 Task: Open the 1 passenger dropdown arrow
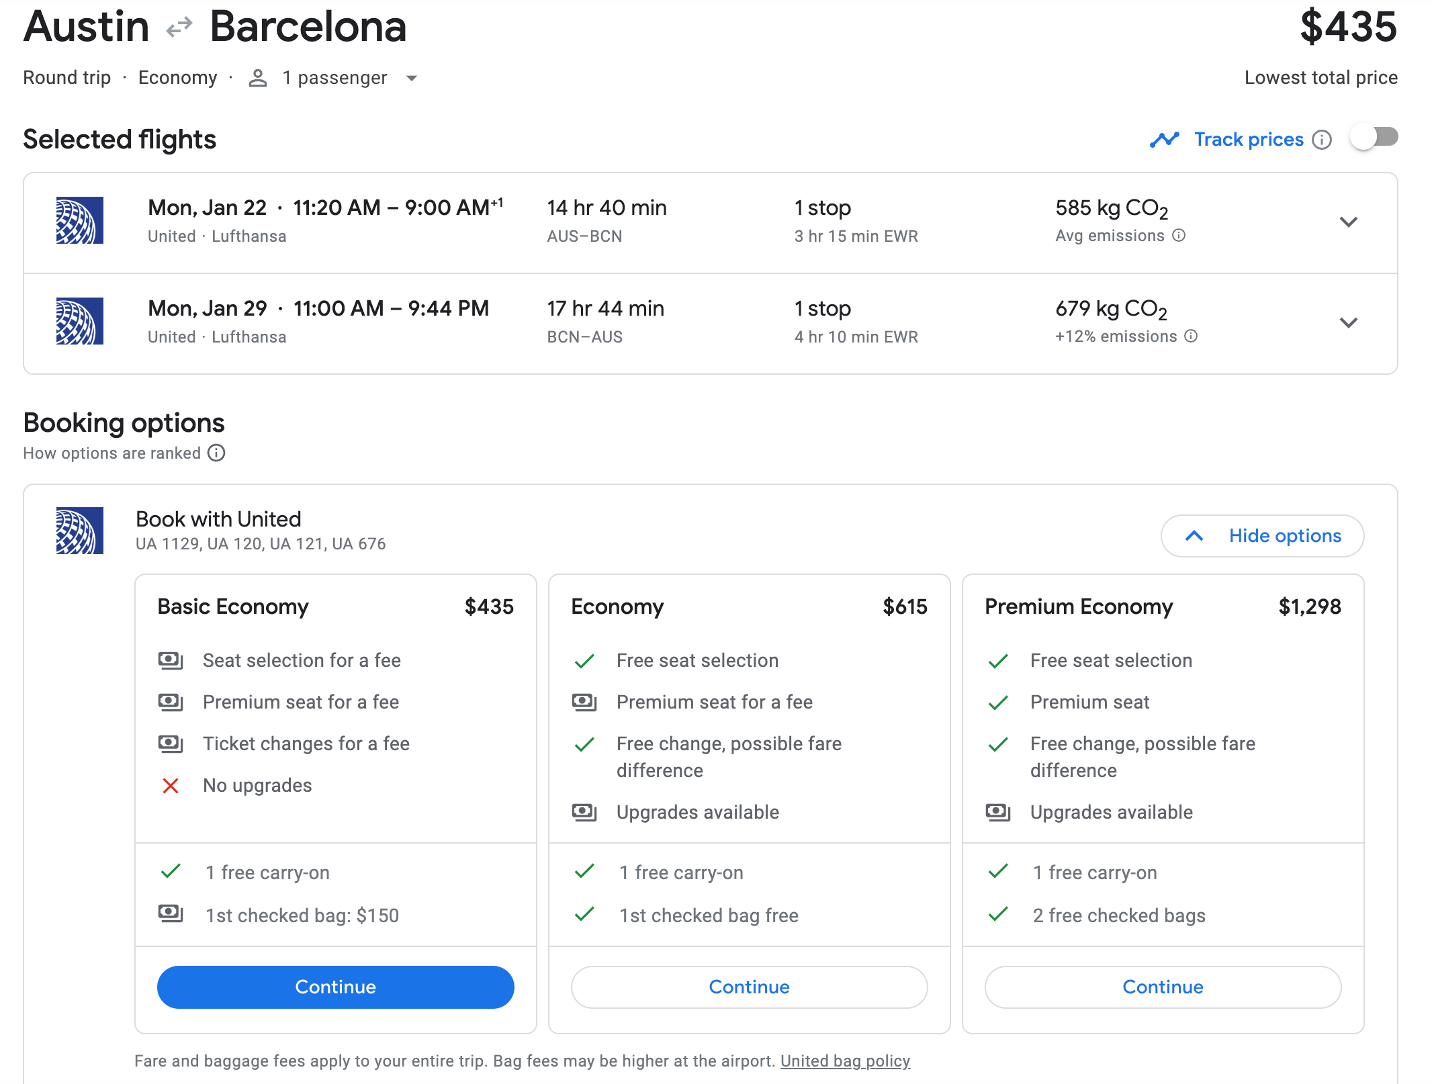coord(412,79)
